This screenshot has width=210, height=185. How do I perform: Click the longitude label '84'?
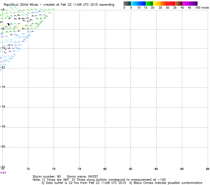[156, 169]
